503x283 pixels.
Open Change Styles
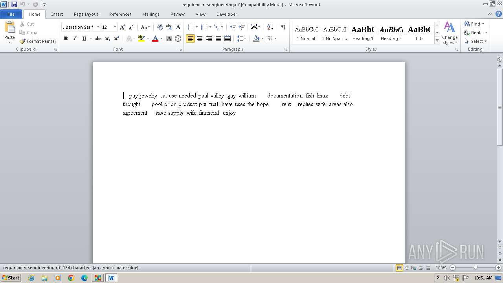tap(450, 33)
